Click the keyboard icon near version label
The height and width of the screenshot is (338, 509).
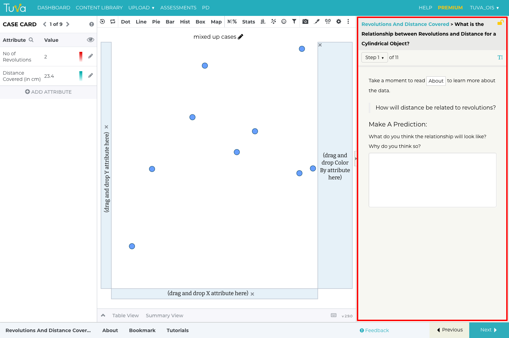334,315
